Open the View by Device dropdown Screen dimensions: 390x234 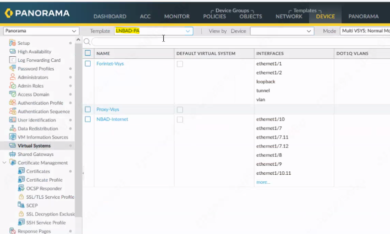[282, 31]
